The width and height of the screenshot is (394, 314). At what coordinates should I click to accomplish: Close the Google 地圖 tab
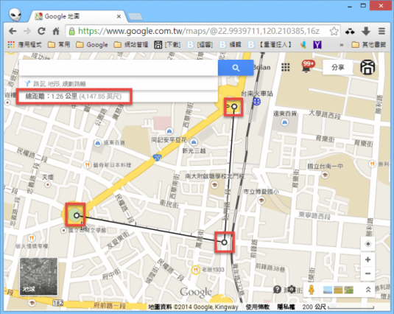click(x=119, y=17)
